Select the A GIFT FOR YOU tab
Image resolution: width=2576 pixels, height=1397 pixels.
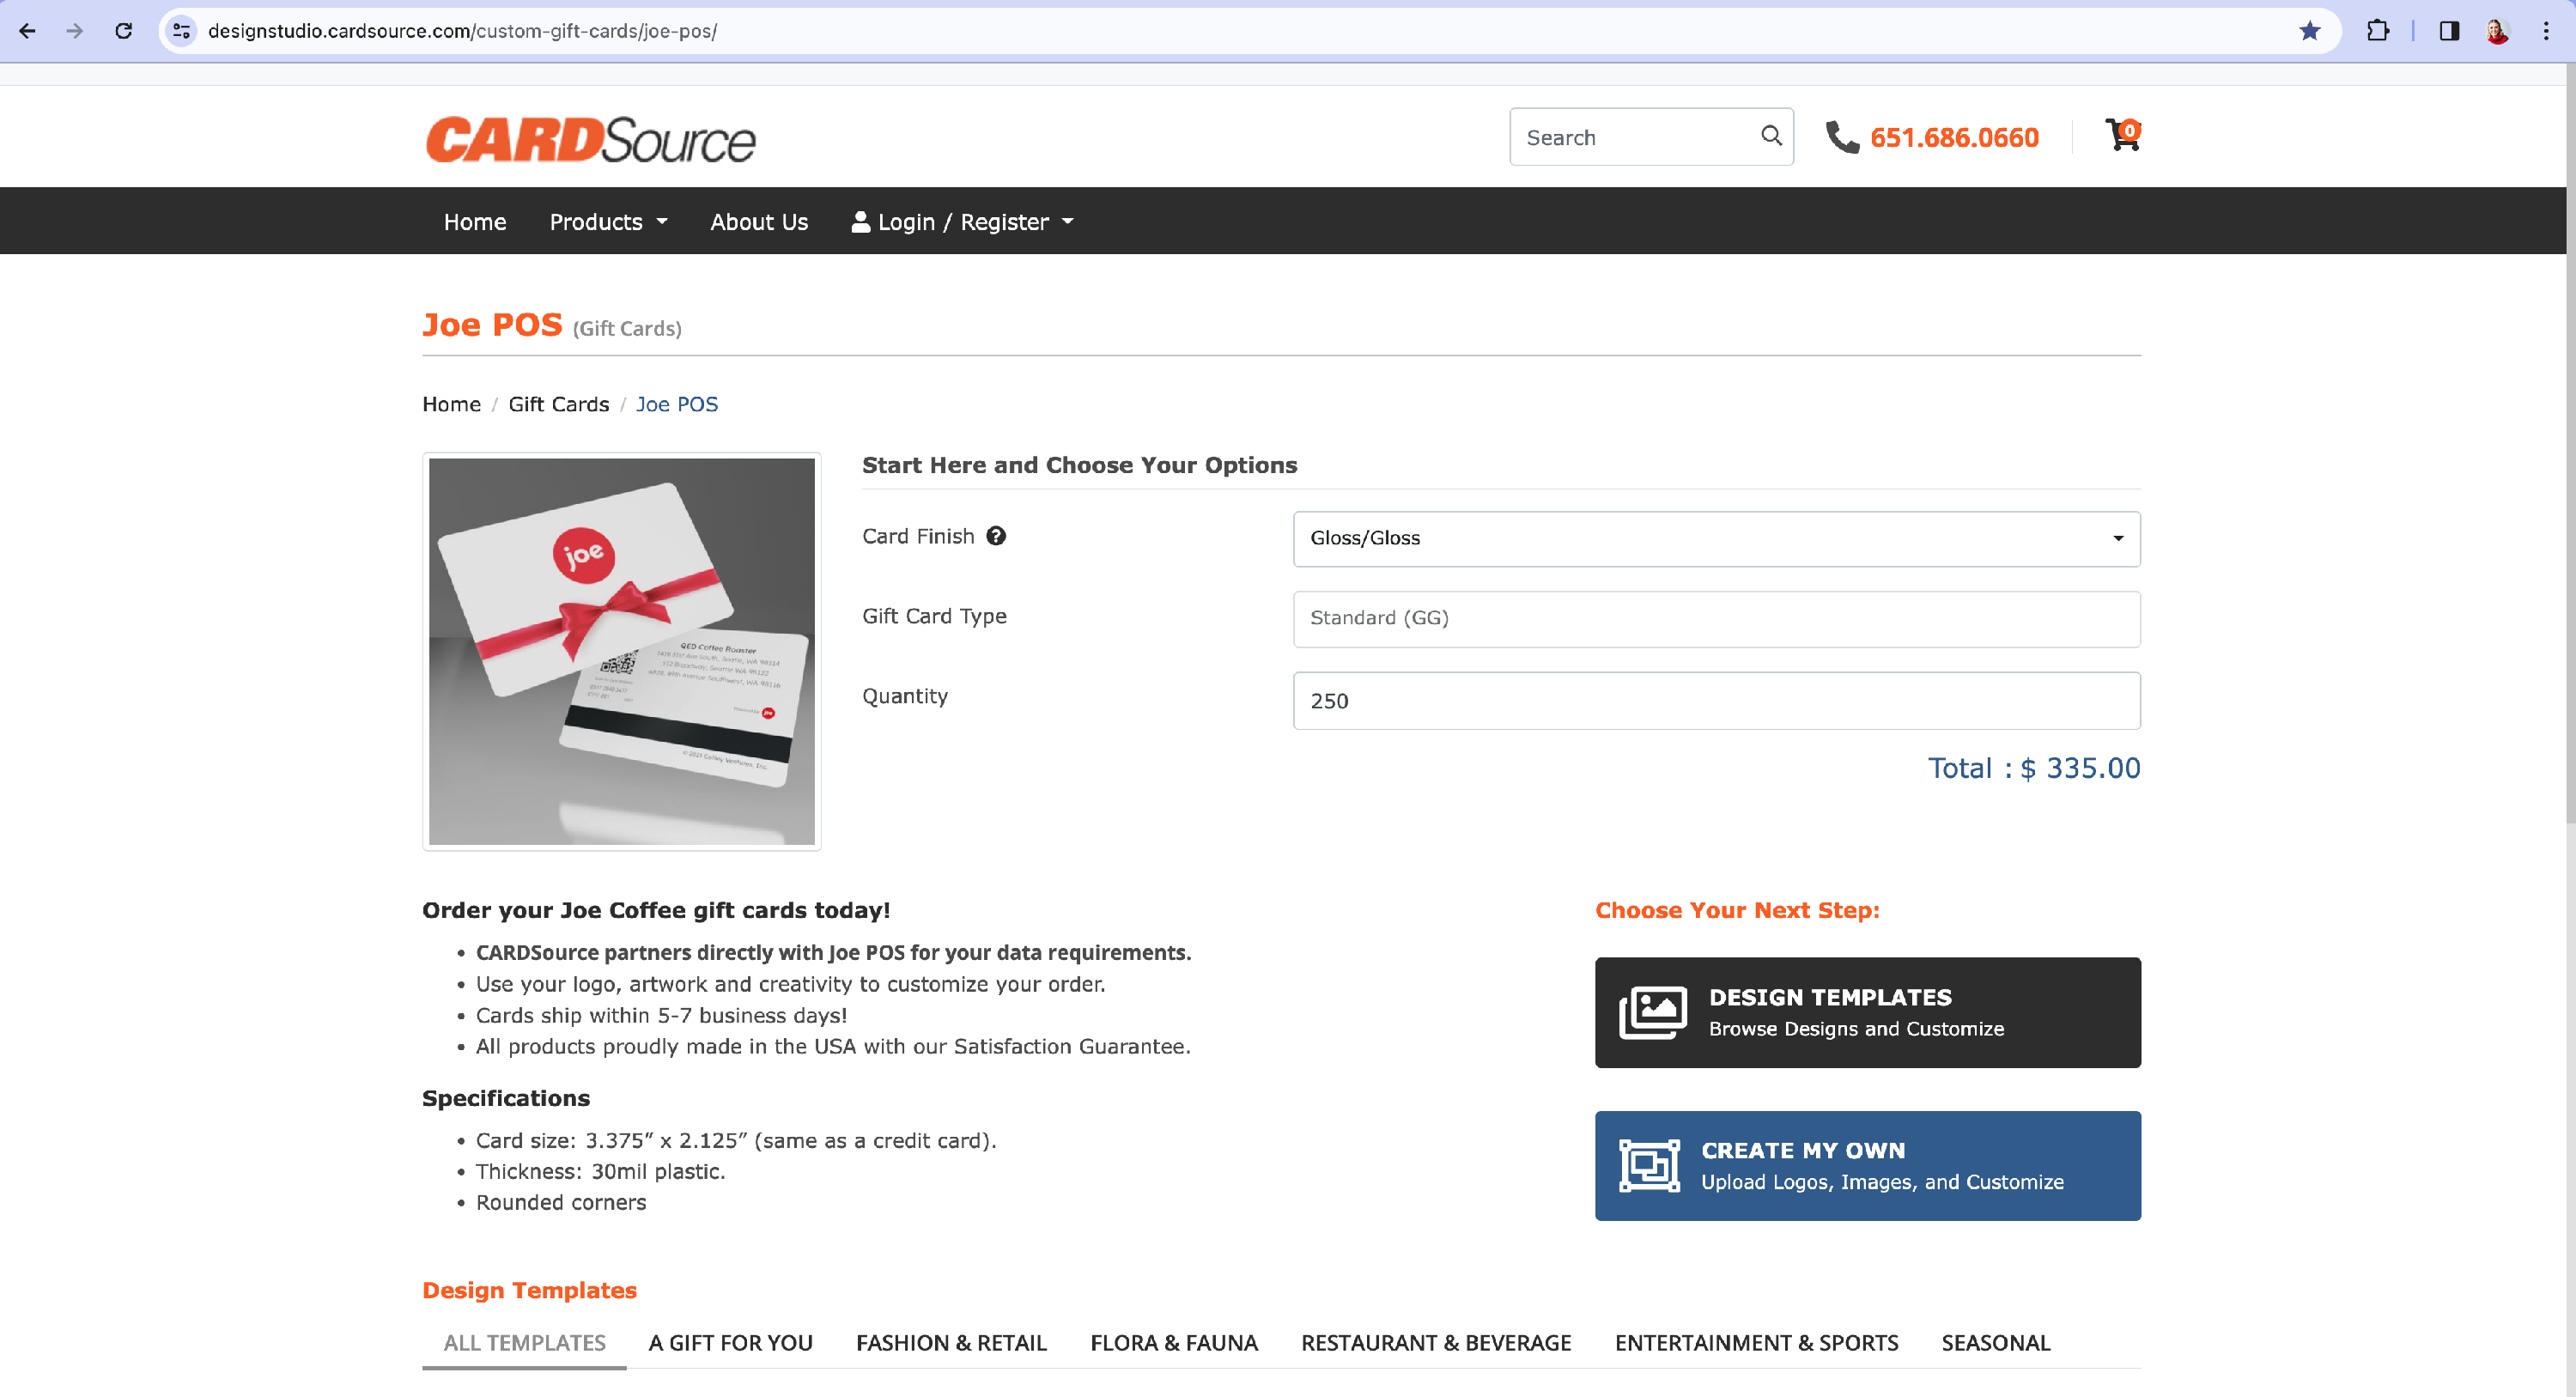[x=730, y=1342]
